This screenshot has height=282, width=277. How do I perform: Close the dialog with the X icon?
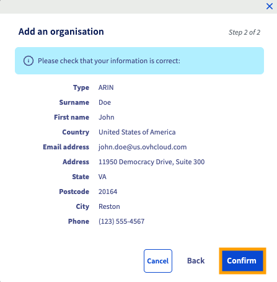270,6
